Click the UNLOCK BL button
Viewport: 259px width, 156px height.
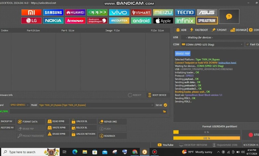[x=83, y=121]
